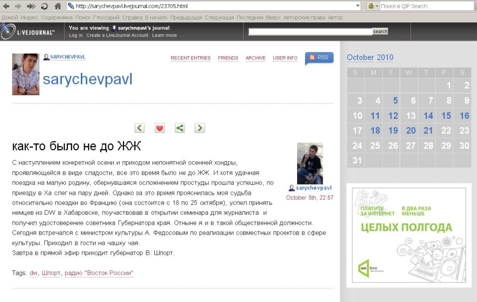Image resolution: width=477 pixels, height=302 pixels.
Task: Open the Глоссарий navigation item
Action: [106, 18]
